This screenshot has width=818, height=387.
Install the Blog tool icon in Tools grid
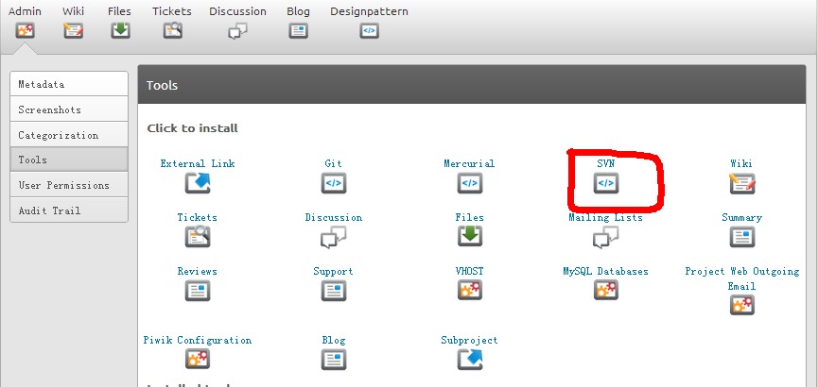coord(334,360)
